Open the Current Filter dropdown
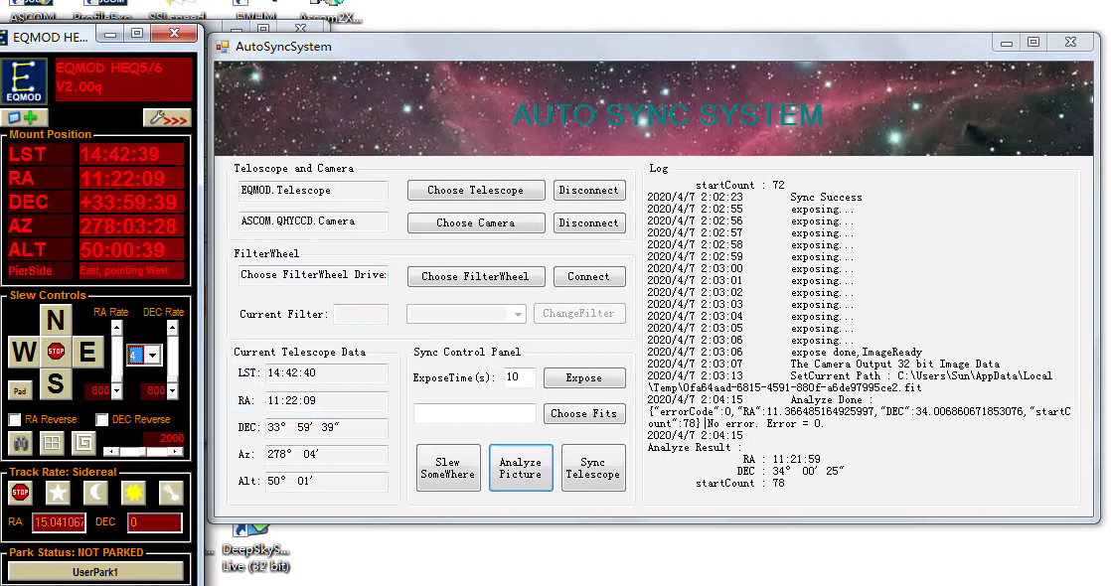Screen dimensions: 1111x586 tap(466, 314)
